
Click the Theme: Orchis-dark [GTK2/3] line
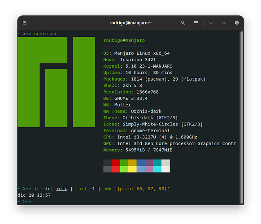pyautogui.click(x=140, y=118)
